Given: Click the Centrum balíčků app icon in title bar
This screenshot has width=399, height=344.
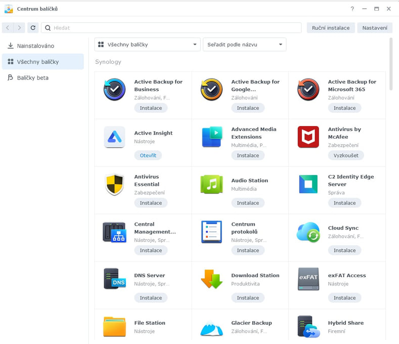Looking at the screenshot, I should pos(9,9).
